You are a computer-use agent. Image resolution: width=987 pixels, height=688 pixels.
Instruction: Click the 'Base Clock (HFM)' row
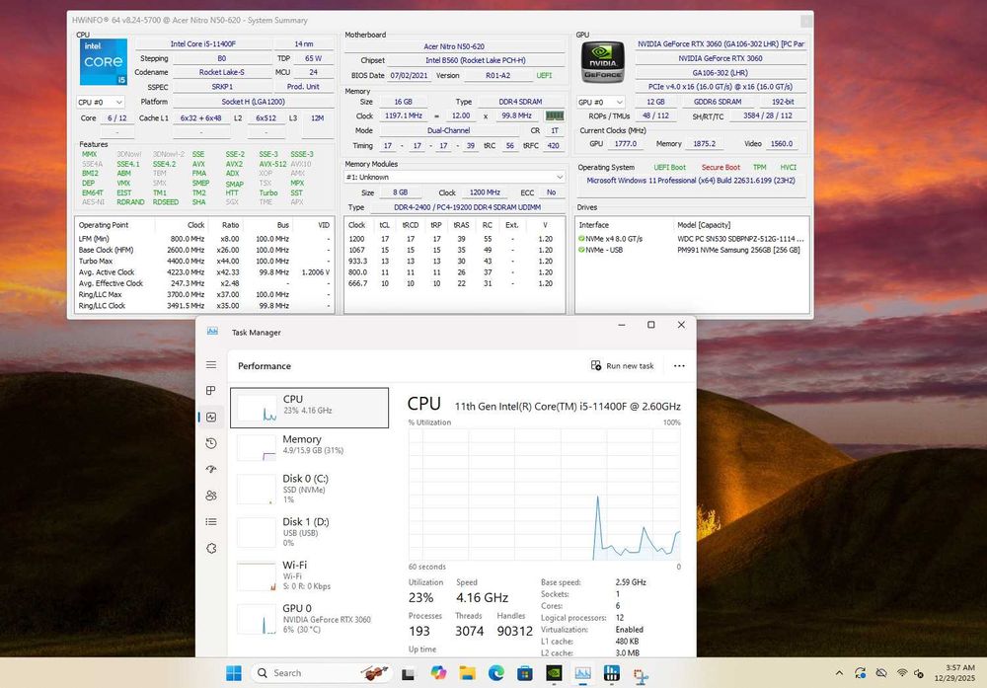pyautogui.click(x=204, y=250)
